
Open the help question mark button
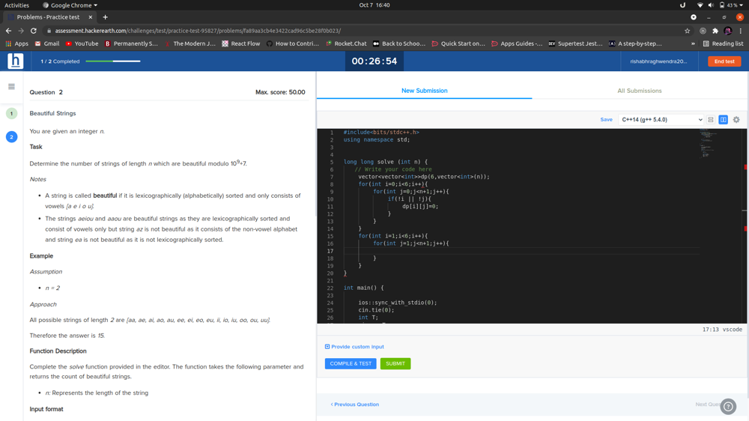tap(728, 407)
